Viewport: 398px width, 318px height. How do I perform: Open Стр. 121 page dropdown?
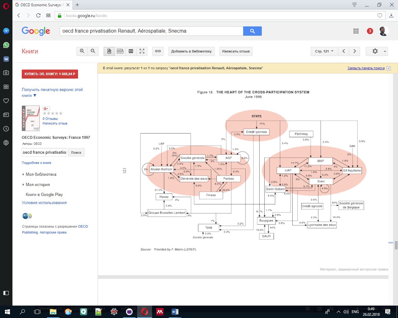coord(324,51)
